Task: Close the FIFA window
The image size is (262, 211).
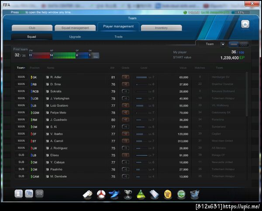Action: 252,3
